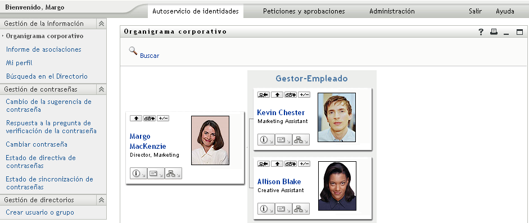Open the Ayuda help link

[505, 11]
